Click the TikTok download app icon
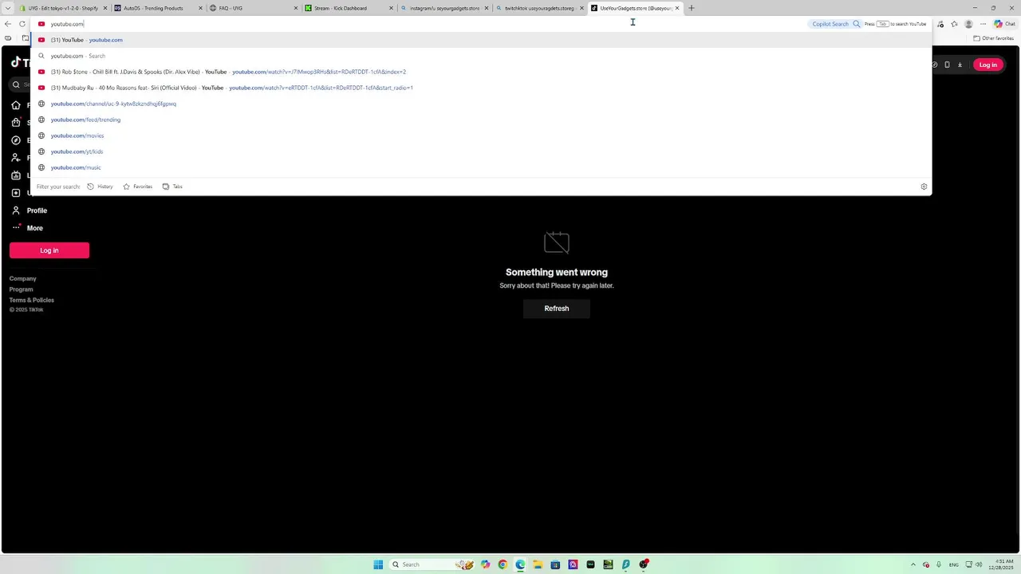The width and height of the screenshot is (1021, 574). tap(960, 65)
